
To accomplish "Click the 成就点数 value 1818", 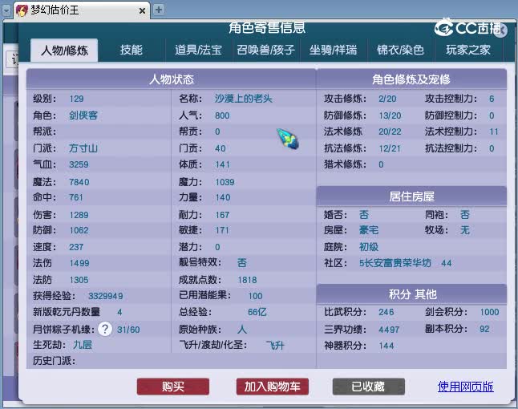I will coord(247,280).
